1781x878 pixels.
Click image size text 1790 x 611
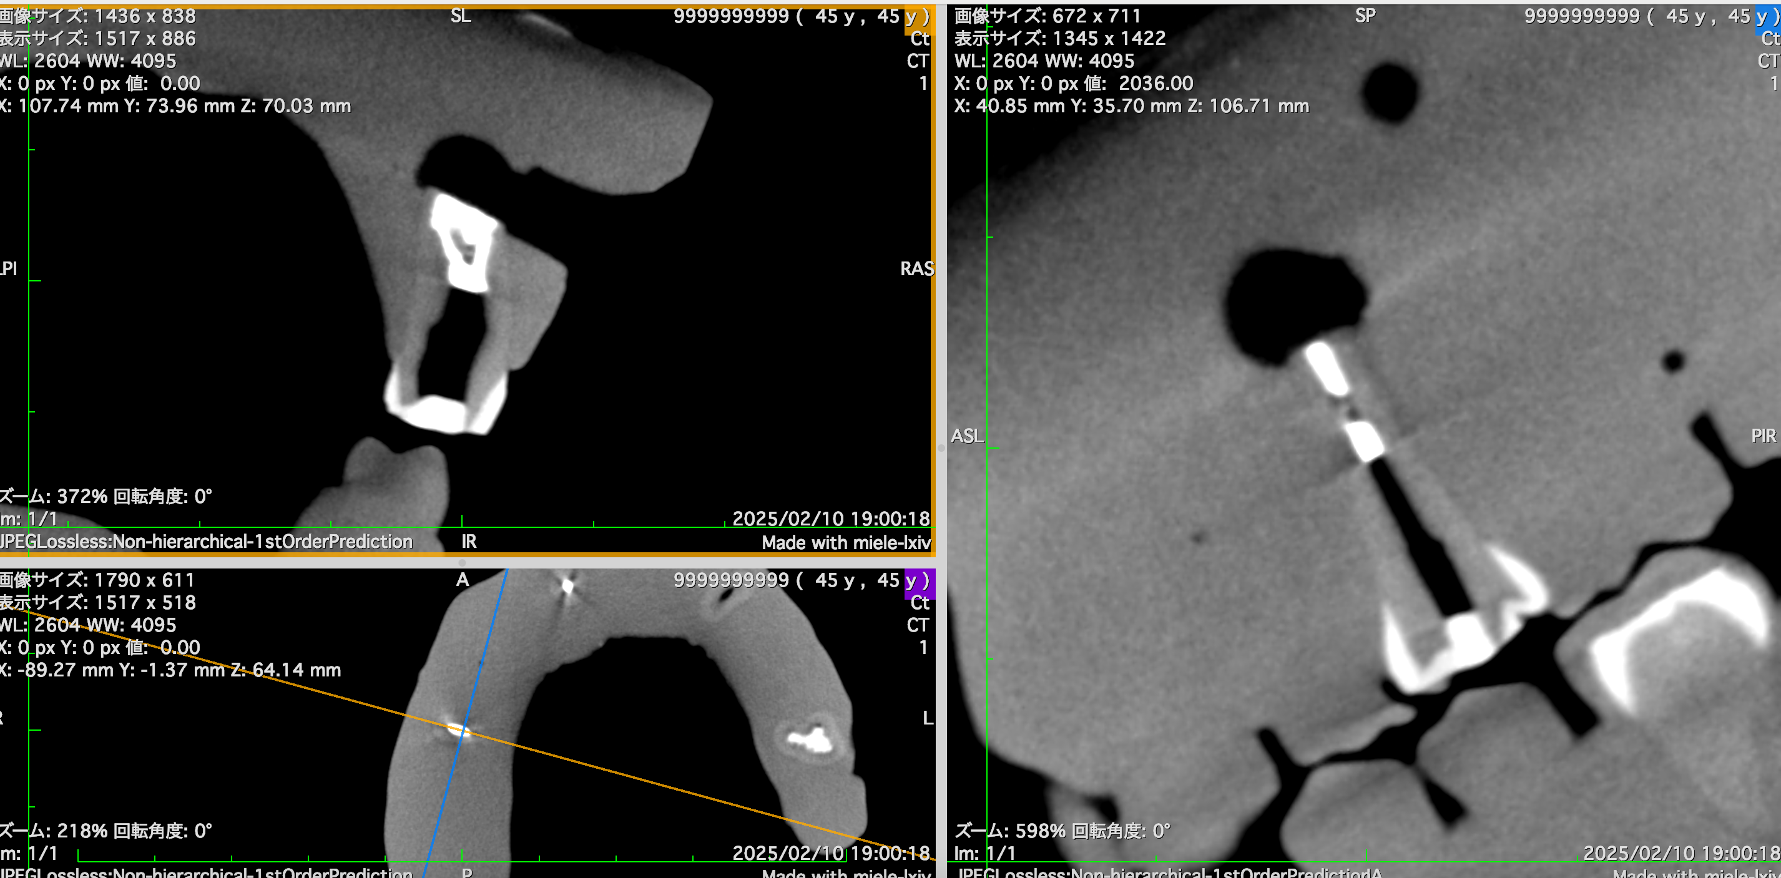pyautogui.click(x=97, y=579)
